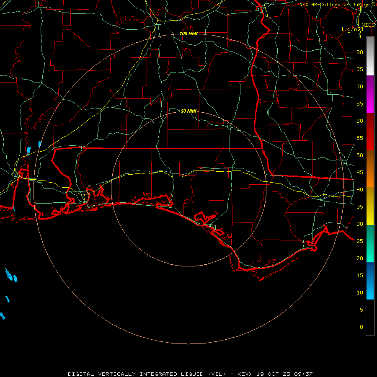Select the 55 value on the VIL scale
The image size is (377, 377).
pos(360,138)
